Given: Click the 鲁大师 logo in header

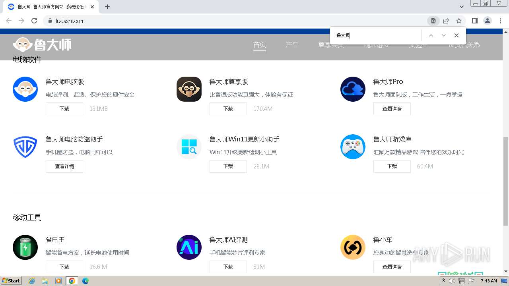Looking at the screenshot, I should 42,44.
